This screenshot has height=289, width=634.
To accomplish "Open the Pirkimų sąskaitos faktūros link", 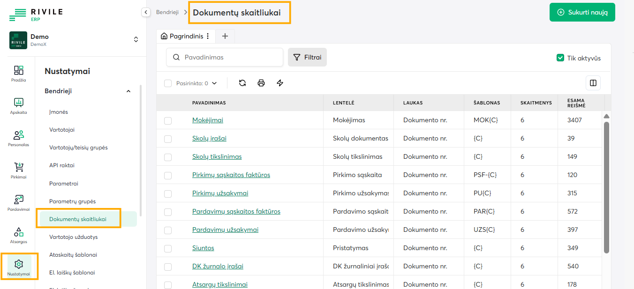I will [231, 175].
